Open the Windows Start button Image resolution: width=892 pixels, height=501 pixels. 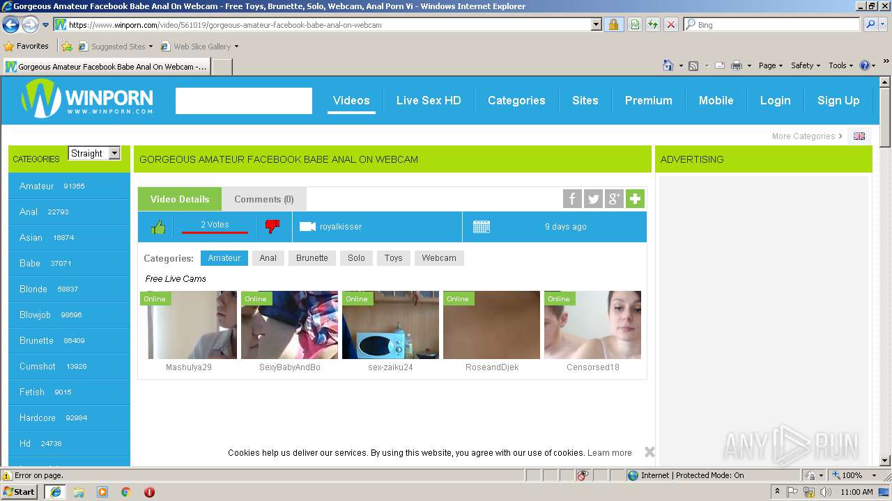[20, 492]
